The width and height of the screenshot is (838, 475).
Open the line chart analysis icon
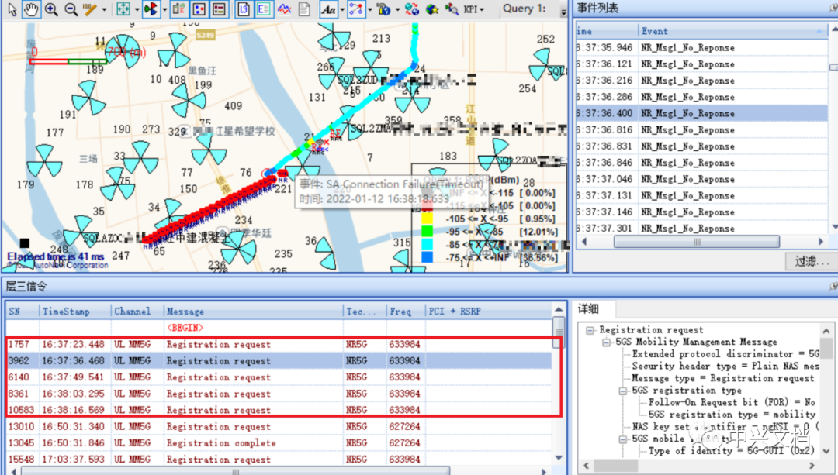pos(283,8)
